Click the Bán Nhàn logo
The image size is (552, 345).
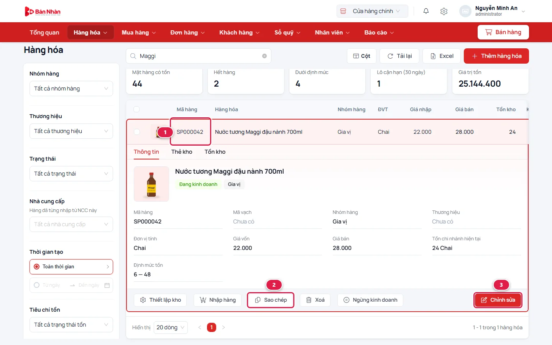point(43,11)
